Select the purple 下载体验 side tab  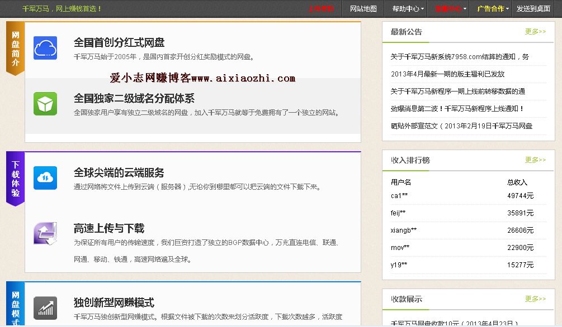16,179
